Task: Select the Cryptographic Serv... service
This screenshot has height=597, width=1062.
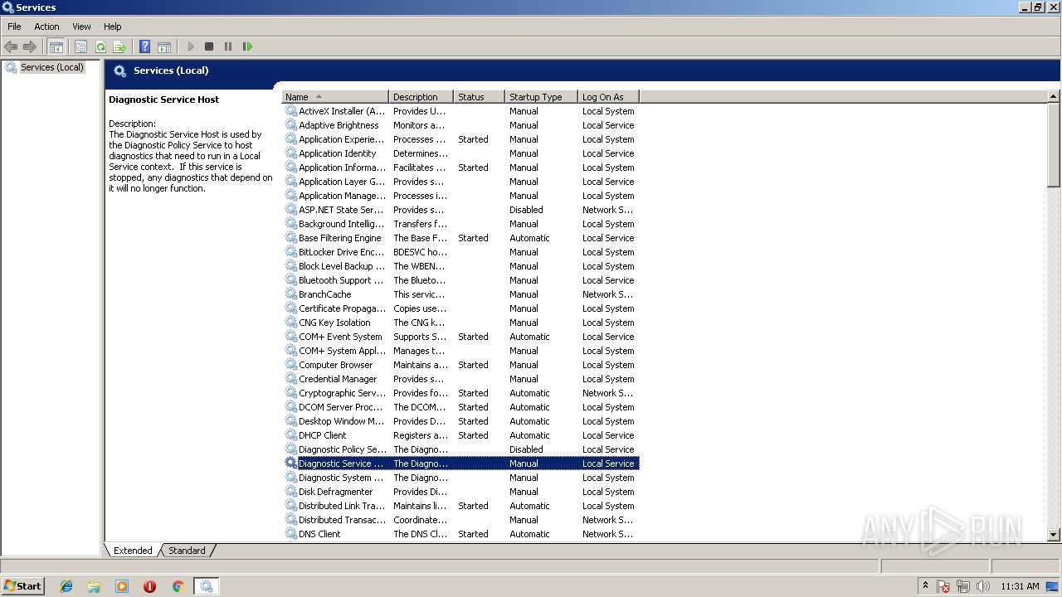Action: coord(460,393)
